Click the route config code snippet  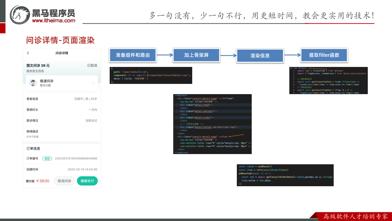click(x=151, y=75)
